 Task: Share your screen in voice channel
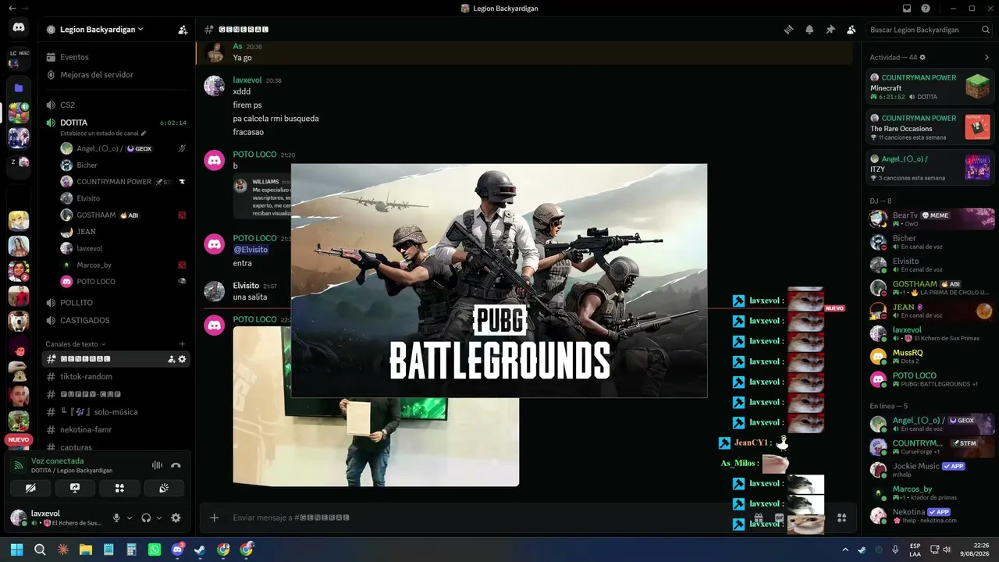[x=75, y=488]
